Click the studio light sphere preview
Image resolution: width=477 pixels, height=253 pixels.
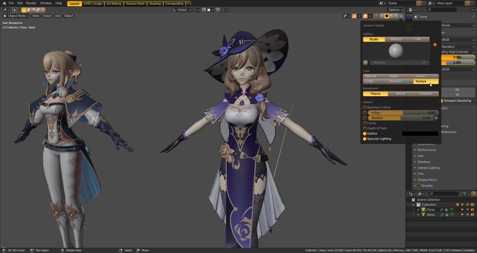(x=396, y=51)
